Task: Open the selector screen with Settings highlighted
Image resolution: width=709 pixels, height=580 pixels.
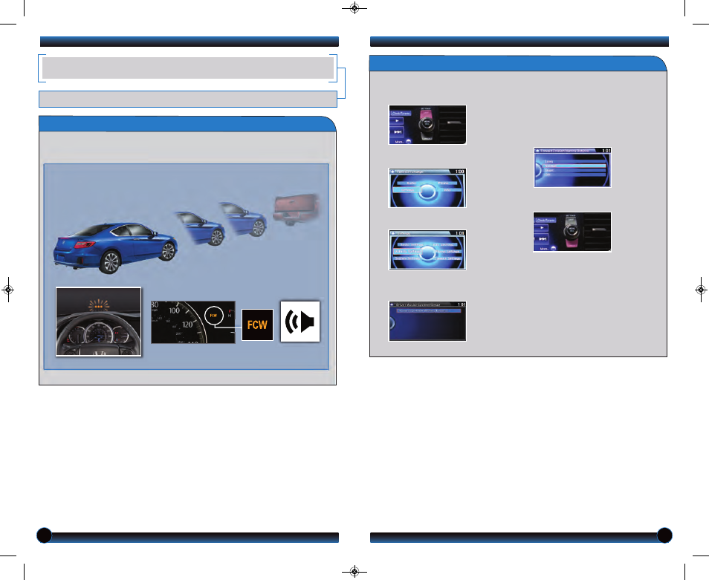Action: click(427, 188)
